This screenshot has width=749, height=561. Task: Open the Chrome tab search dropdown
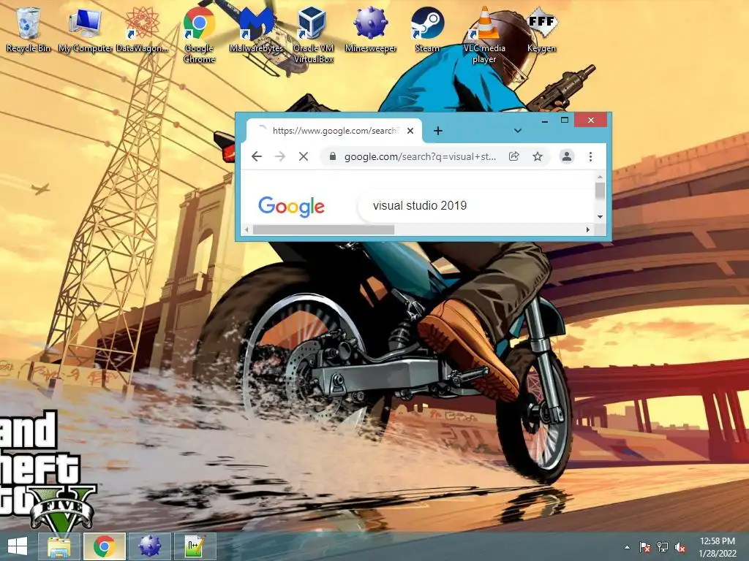tap(517, 131)
